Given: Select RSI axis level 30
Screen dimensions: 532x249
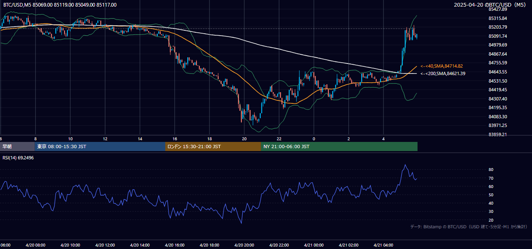Looking at the screenshot, I should tap(491, 212).
